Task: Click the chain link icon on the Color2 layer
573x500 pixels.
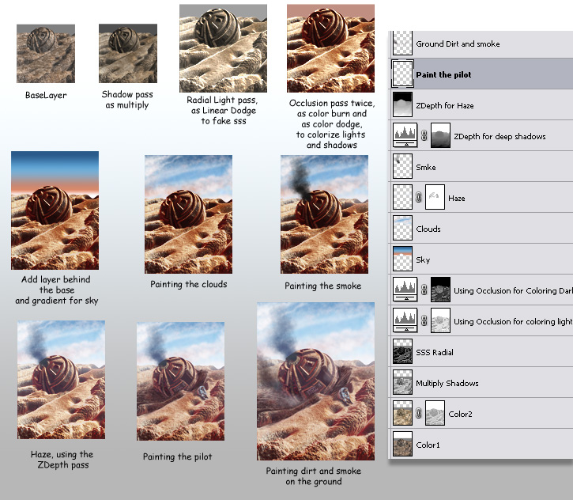Action: [x=419, y=414]
